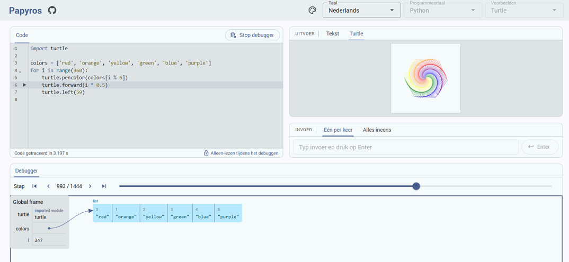Select the Debugger tab
This screenshot has width=569, height=262.
(x=26, y=170)
